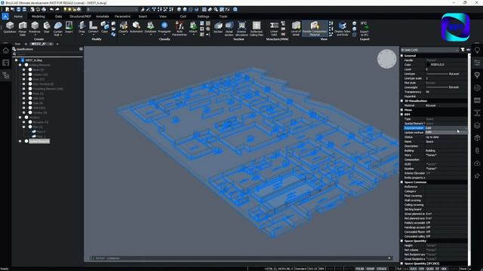The height and width of the screenshot is (271, 483).
Task: Open the Classify tool
Action: [x=124, y=27]
